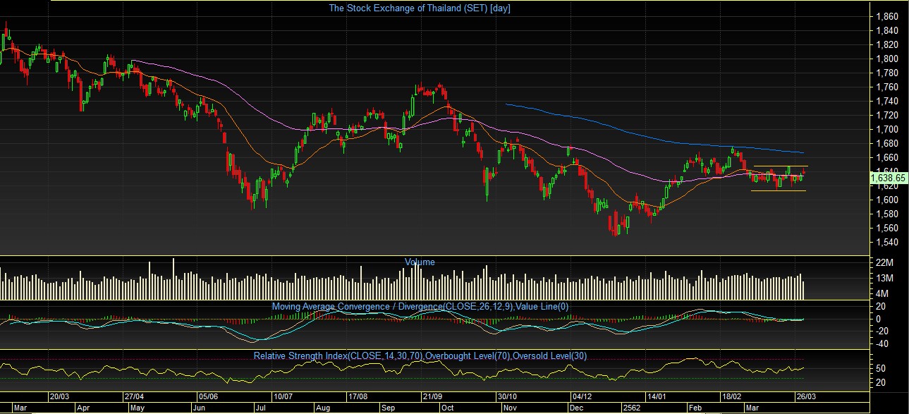
Task: Click the 1,700 price level label
Action: point(886,129)
